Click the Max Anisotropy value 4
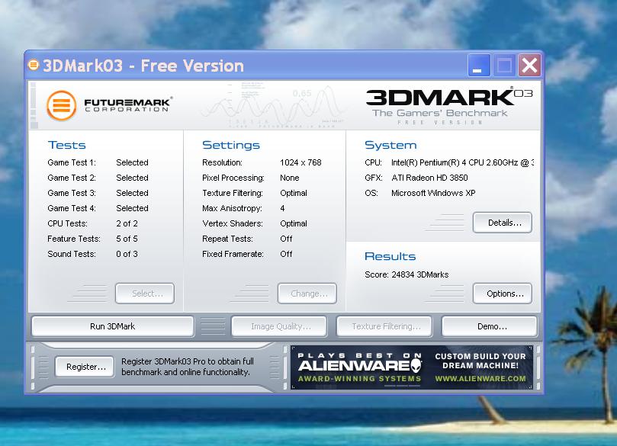The image size is (617, 446). [x=282, y=208]
